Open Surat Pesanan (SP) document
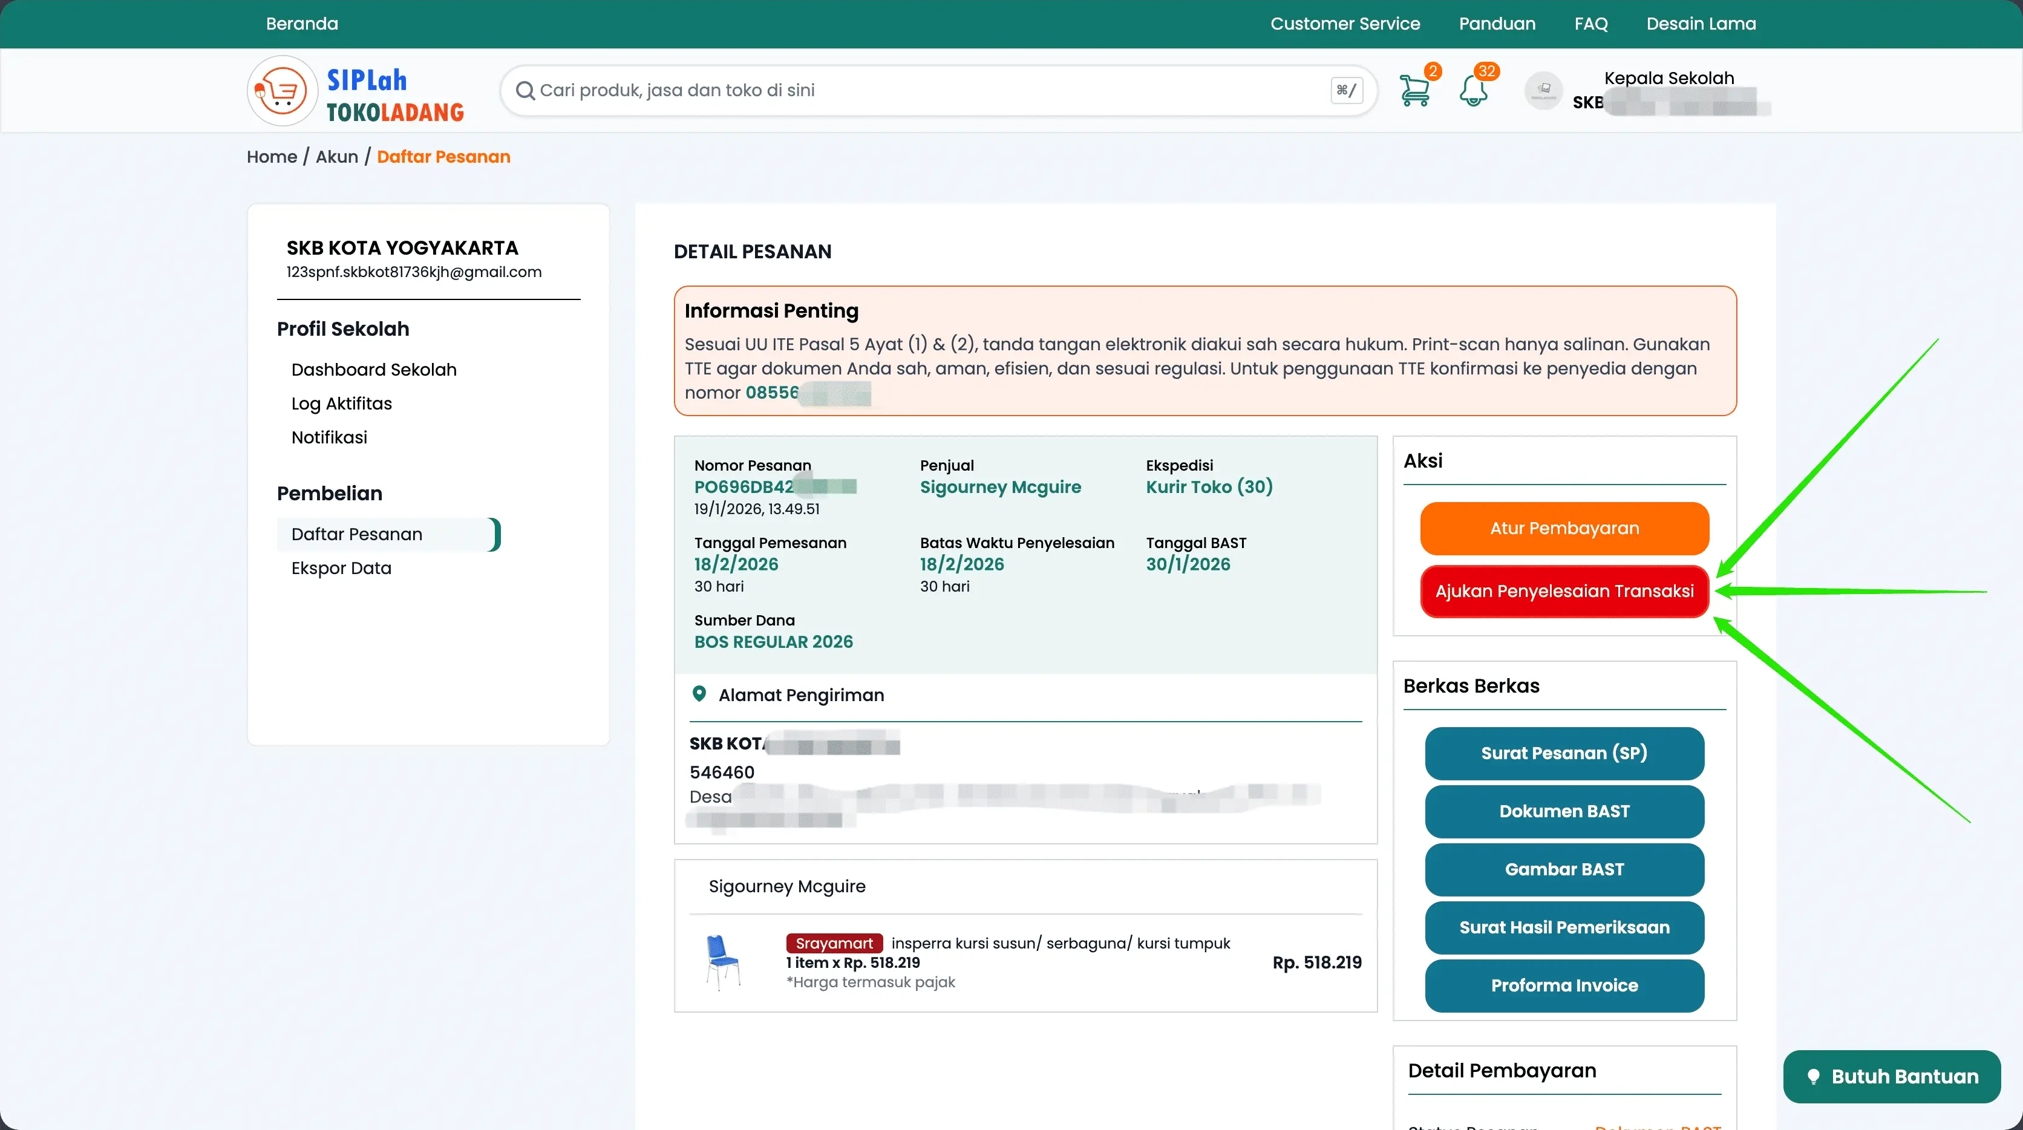This screenshot has height=1130, width=2023. pyautogui.click(x=1564, y=753)
